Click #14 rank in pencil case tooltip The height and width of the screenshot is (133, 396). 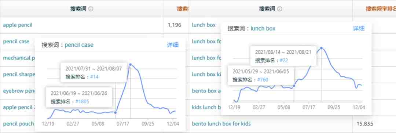pos(94,77)
